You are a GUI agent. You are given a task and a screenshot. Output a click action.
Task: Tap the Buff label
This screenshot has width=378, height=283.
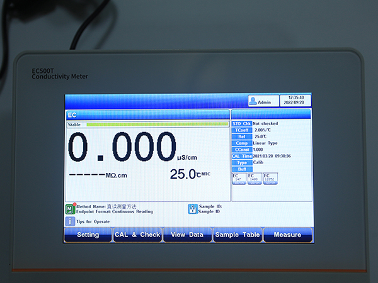click(x=242, y=169)
